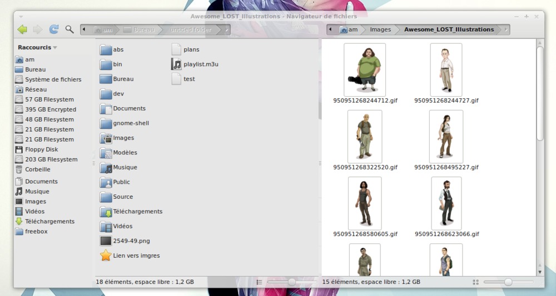Click the untitled folder breadcrumb
The height and width of the screenshot is (296, 556).
click(191, 30)
